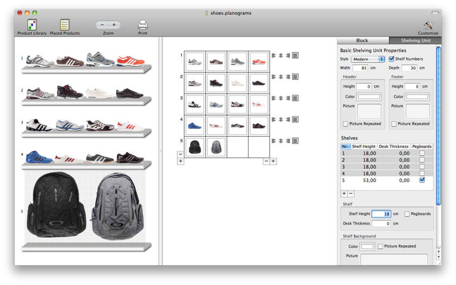
Task: Align shelf 3 products to the right
Action: (288, 98)
